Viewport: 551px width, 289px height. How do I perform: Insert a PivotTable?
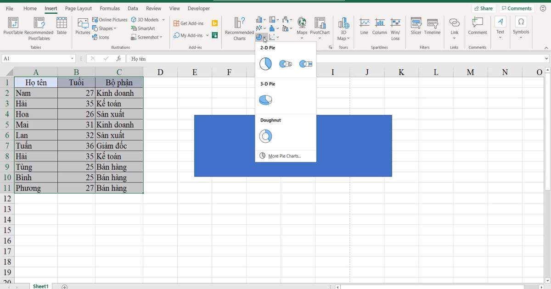click(x=12, y=28)
